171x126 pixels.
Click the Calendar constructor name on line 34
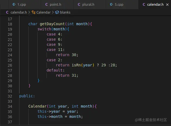pos(37,106)
